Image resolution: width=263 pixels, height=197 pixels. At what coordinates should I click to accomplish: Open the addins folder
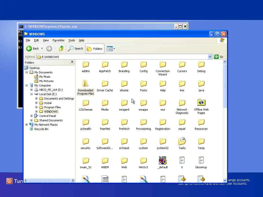pyautogui.click(x=86, y=67)
